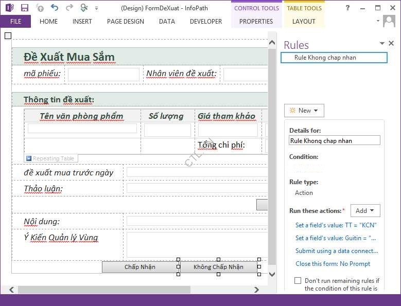Open Rules pane options dropdown arrow
Viewport: 401px width, 306px height.
point(382,44)
